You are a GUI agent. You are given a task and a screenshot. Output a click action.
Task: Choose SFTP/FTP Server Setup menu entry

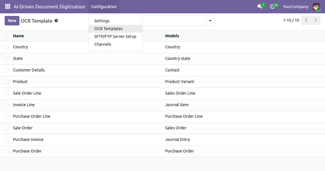(115, 36)
